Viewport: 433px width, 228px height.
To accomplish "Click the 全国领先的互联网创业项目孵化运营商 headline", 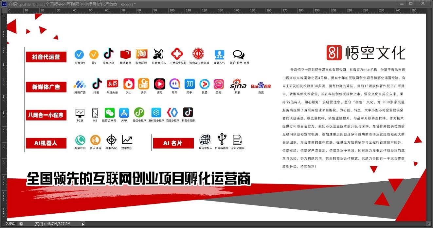I will [139, 178].
